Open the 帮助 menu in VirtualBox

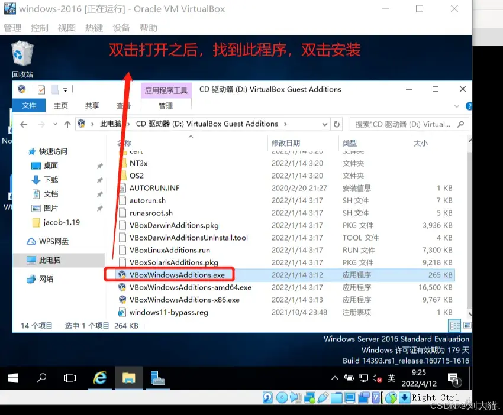coord(149,28)
